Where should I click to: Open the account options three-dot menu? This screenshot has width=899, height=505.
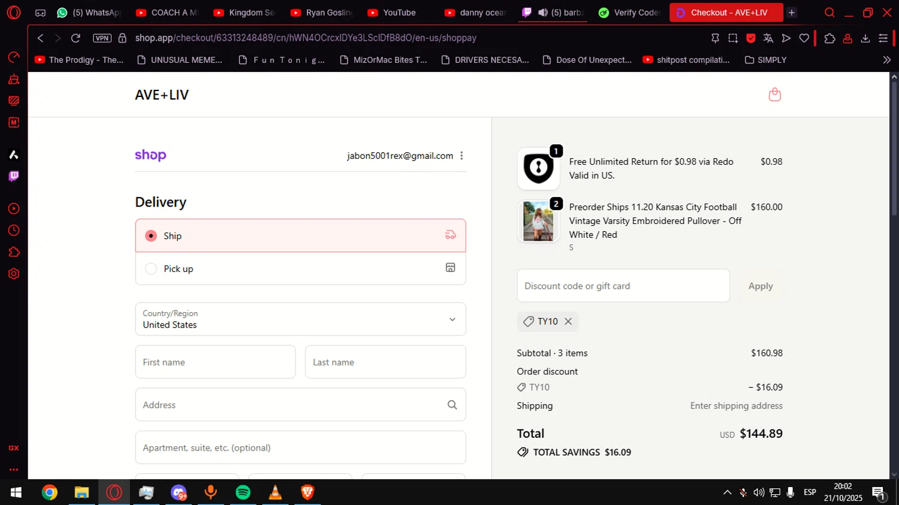click(461, 156)
